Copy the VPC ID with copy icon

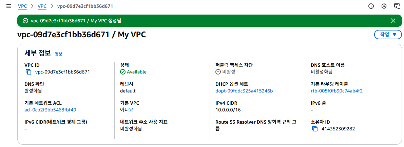[x=28, y=72]
